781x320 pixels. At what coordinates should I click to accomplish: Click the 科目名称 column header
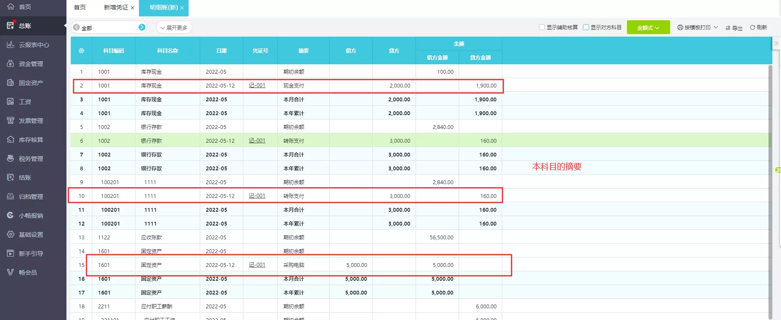pos(167,51)
